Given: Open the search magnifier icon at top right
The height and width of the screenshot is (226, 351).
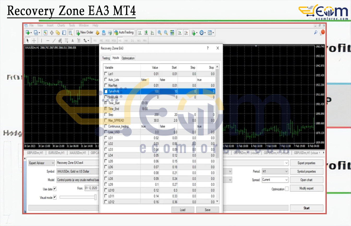Looking at the screenshot, I should [x=316, y=33].
